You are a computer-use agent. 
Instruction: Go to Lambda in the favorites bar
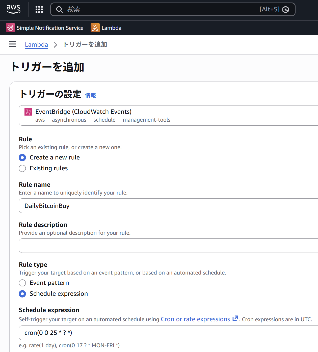coord(111,28)
